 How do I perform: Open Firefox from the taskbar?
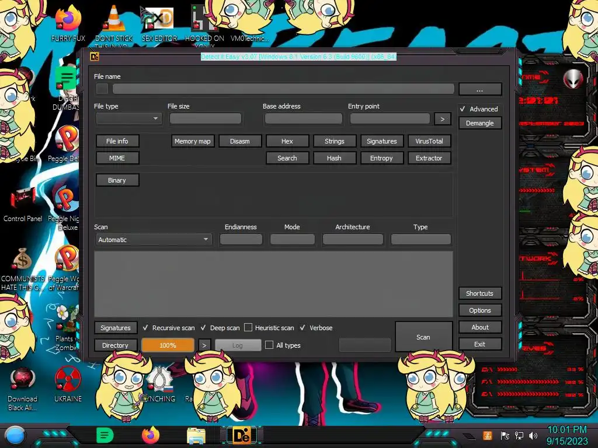(x=150, y=435)
